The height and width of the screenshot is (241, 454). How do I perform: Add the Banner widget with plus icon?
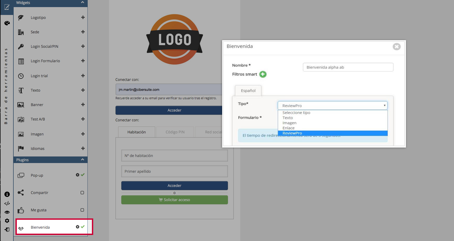(83, 104)
